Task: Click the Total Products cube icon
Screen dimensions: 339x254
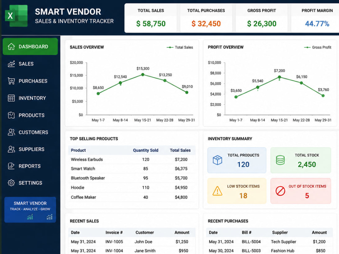Action: (217, 160)
